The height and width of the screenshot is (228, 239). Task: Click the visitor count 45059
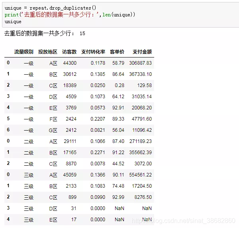tap(70, 174)
